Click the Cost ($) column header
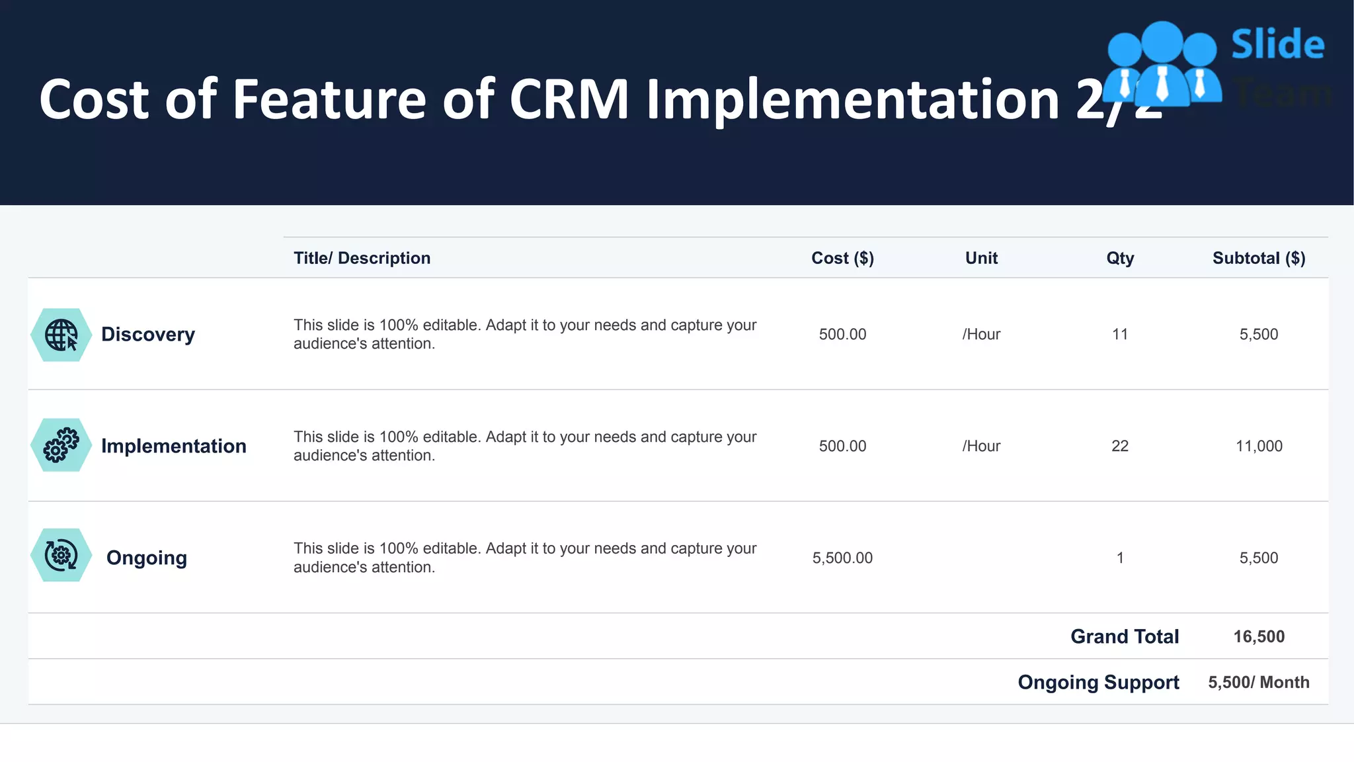The image size is (1354, 762). pyautogui.click(x=842, y=258)
